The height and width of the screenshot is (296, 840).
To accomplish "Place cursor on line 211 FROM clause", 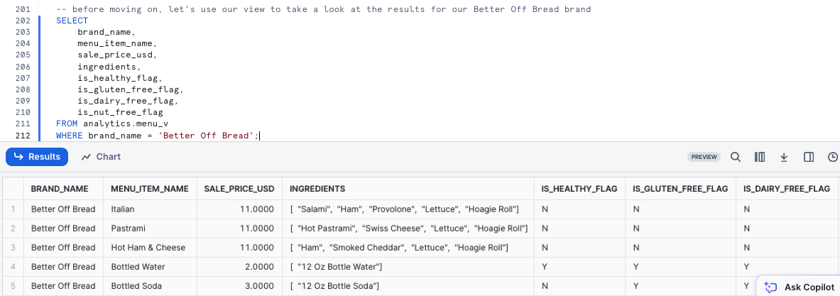I will 112,124.
